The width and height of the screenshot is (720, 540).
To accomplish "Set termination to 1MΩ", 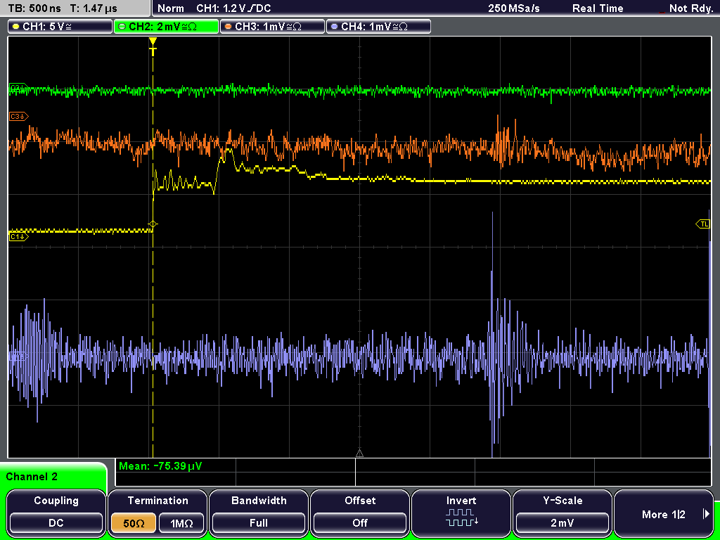I will tap(181, 523).
